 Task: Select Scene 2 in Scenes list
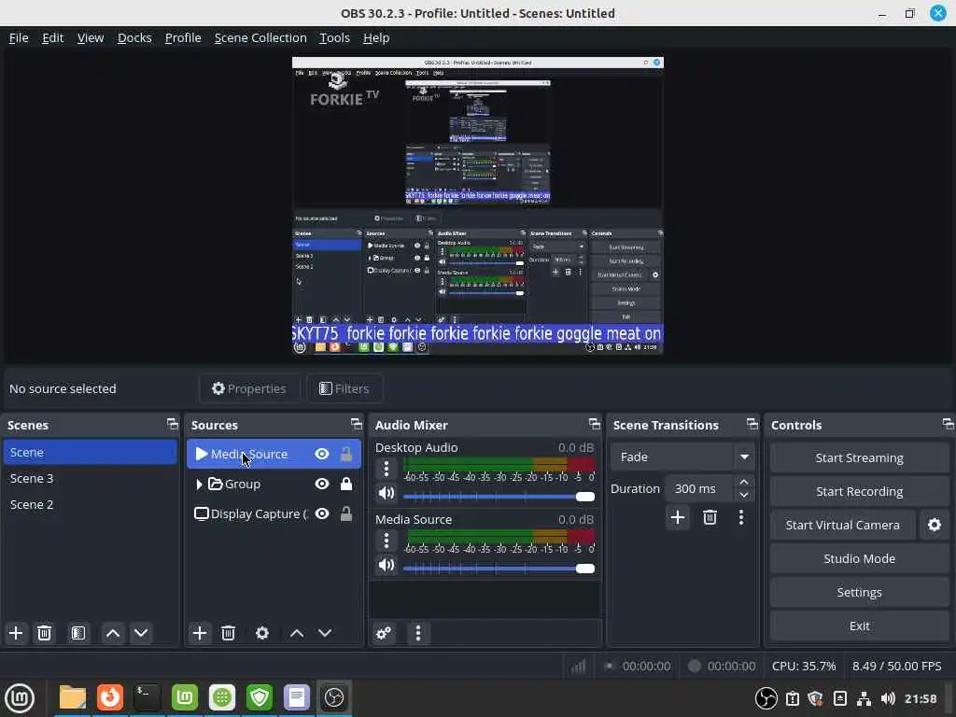pos(91,505)
